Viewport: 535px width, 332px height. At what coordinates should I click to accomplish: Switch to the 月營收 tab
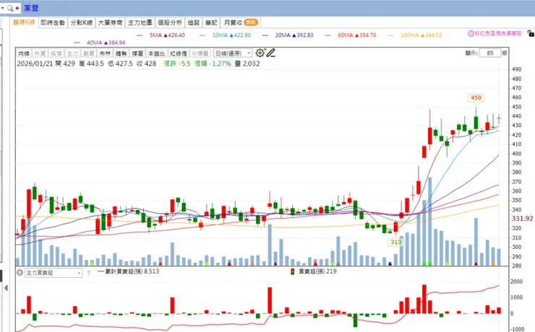click(x=241, y=22)
